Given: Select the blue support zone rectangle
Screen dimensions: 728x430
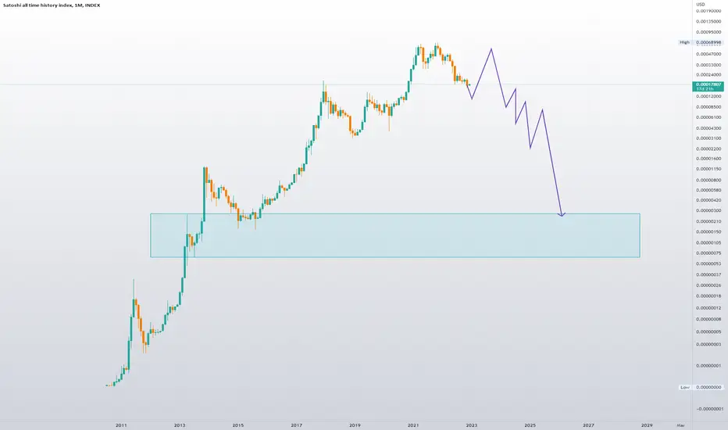Looking at the screenshot, I should 395,235.
